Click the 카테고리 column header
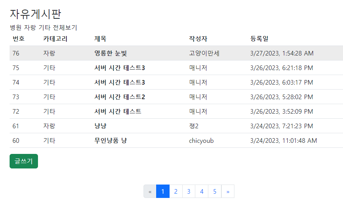 coord(55,39)
